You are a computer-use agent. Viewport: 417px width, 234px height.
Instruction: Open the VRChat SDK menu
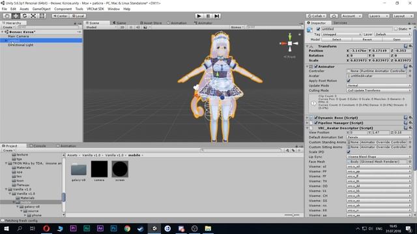(x=95, y=8)
